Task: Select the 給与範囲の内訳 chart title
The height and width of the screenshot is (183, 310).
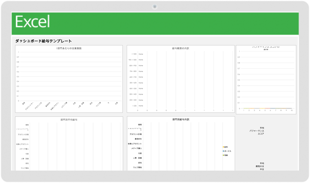Action: 181,48
